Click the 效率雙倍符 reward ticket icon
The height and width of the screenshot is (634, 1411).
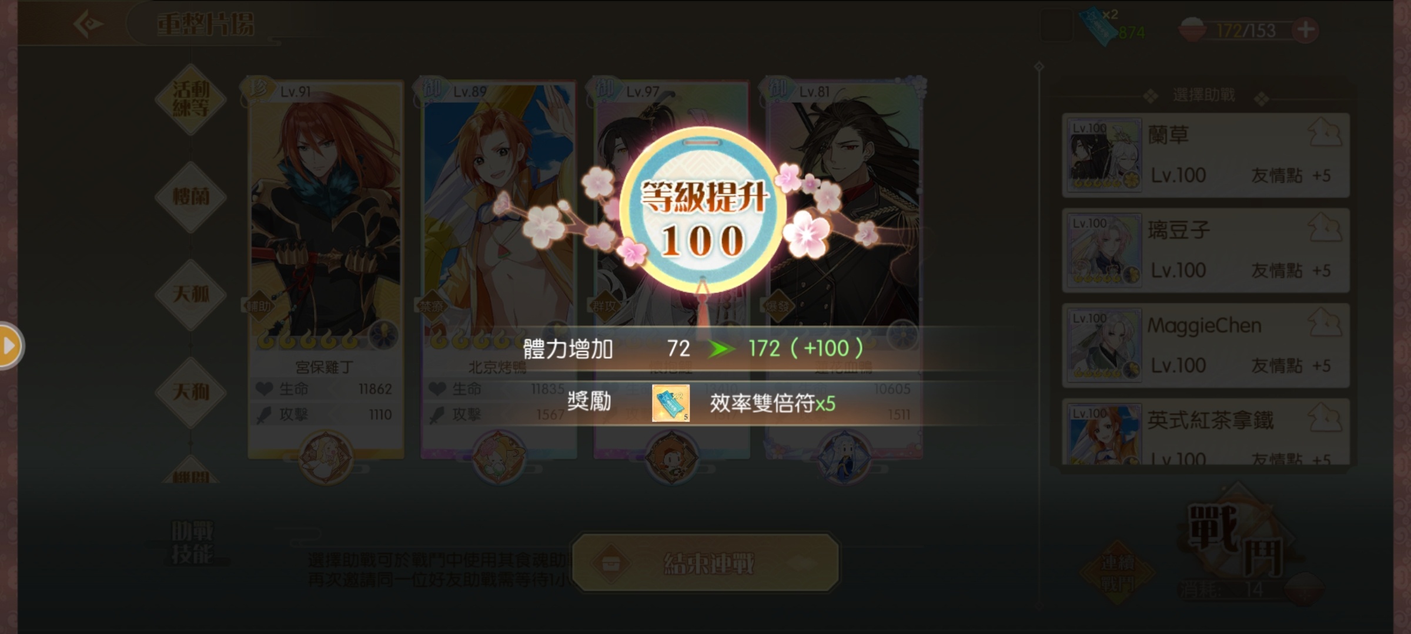click(670, 403)
